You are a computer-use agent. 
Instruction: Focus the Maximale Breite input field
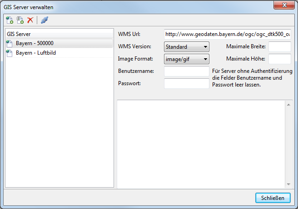click(279, 46)
